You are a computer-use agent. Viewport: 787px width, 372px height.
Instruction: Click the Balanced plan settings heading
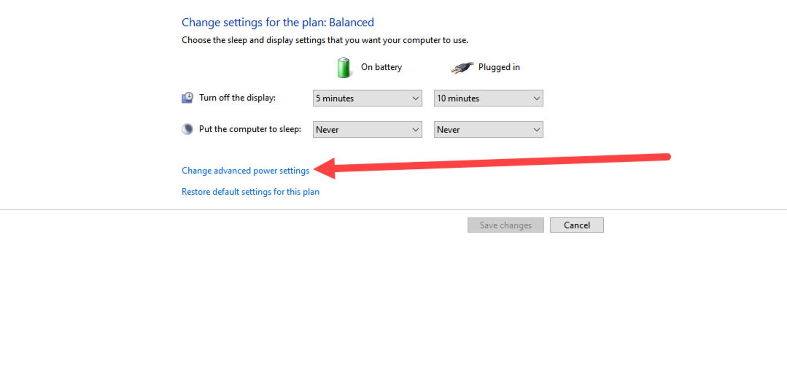(277, 22)
